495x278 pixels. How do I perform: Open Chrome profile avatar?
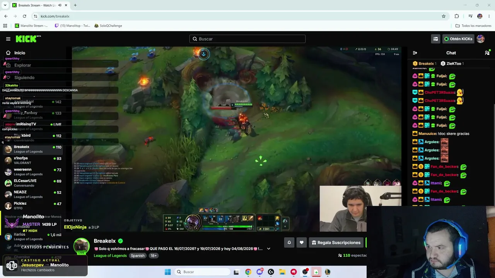tap(480, 16)
